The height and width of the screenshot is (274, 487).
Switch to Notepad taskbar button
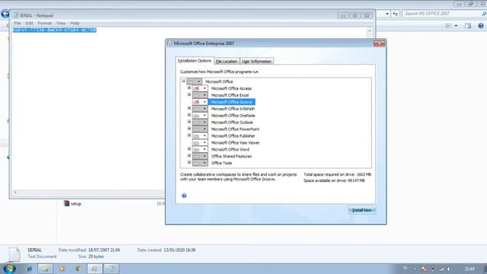point(111,269)
